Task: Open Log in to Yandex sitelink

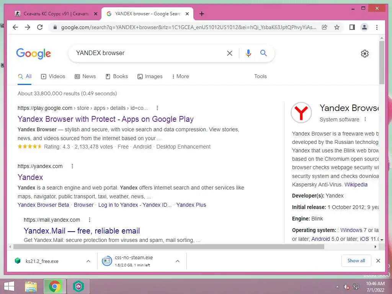Action: click(135, 205)
